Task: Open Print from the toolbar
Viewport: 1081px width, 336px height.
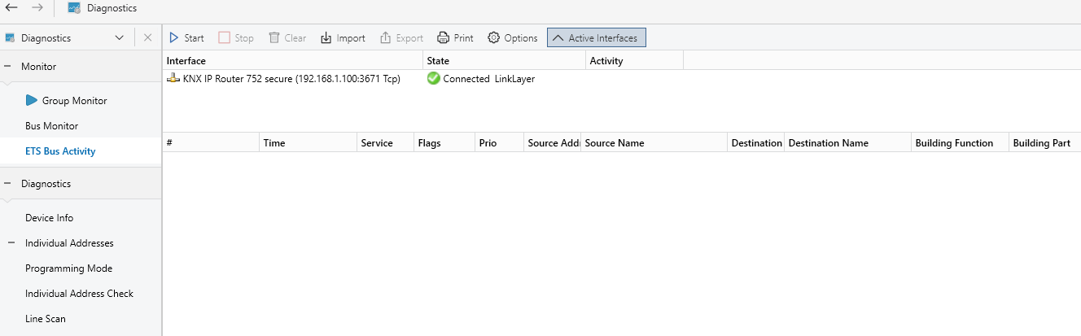Action: click(444, 38)
